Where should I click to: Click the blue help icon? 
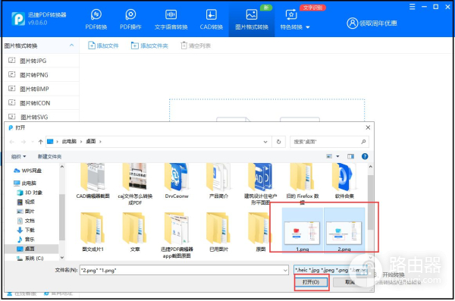coord(365,156)
